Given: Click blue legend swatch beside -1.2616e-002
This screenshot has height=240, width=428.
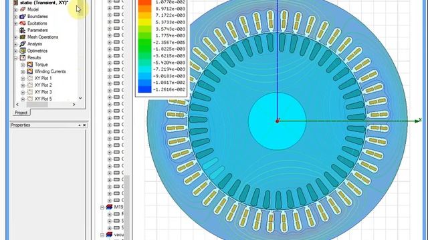Looking at the screenshot, I should point(144,89).
